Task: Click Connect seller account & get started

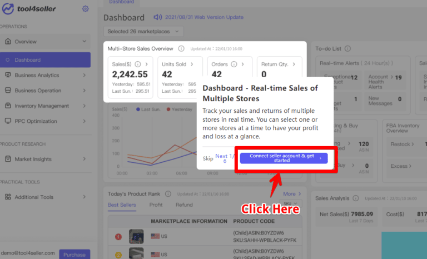Action: click(x=284, y=158)
